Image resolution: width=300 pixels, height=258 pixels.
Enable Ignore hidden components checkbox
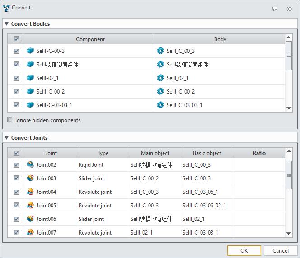click(x=10, y=120)
